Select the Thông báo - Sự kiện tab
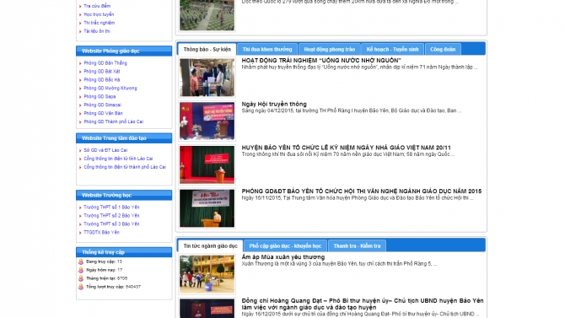565x318 pixels. point(207,50)
